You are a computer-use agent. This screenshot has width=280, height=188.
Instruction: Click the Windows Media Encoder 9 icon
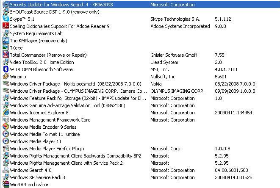[6, 127]
